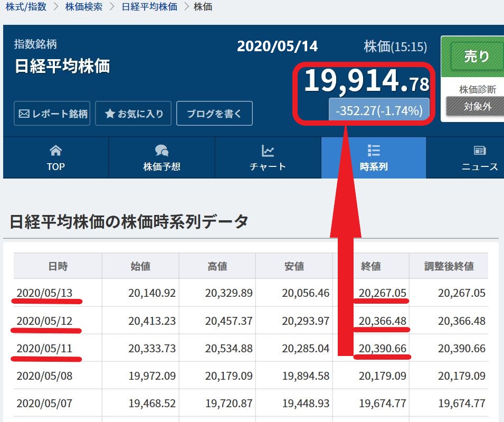
Task: Click opening price 20,140.92
Action: 152,293
